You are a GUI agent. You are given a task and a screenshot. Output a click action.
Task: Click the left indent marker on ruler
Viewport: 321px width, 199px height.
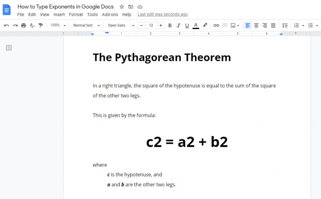point(92,34)
